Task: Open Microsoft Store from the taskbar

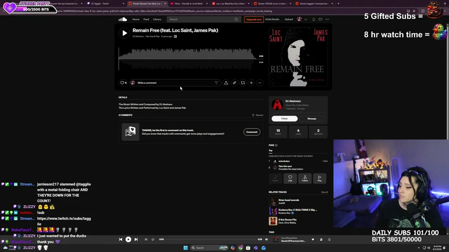Action: coord(248,248)
